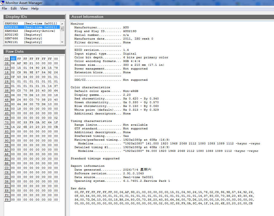The image size is (274, 216).
Task: Click the Data source Real-time 0x0021 line
Action: tap(114, 177)
